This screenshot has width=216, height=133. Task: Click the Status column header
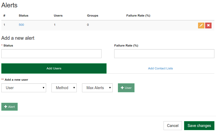(23, 16)
